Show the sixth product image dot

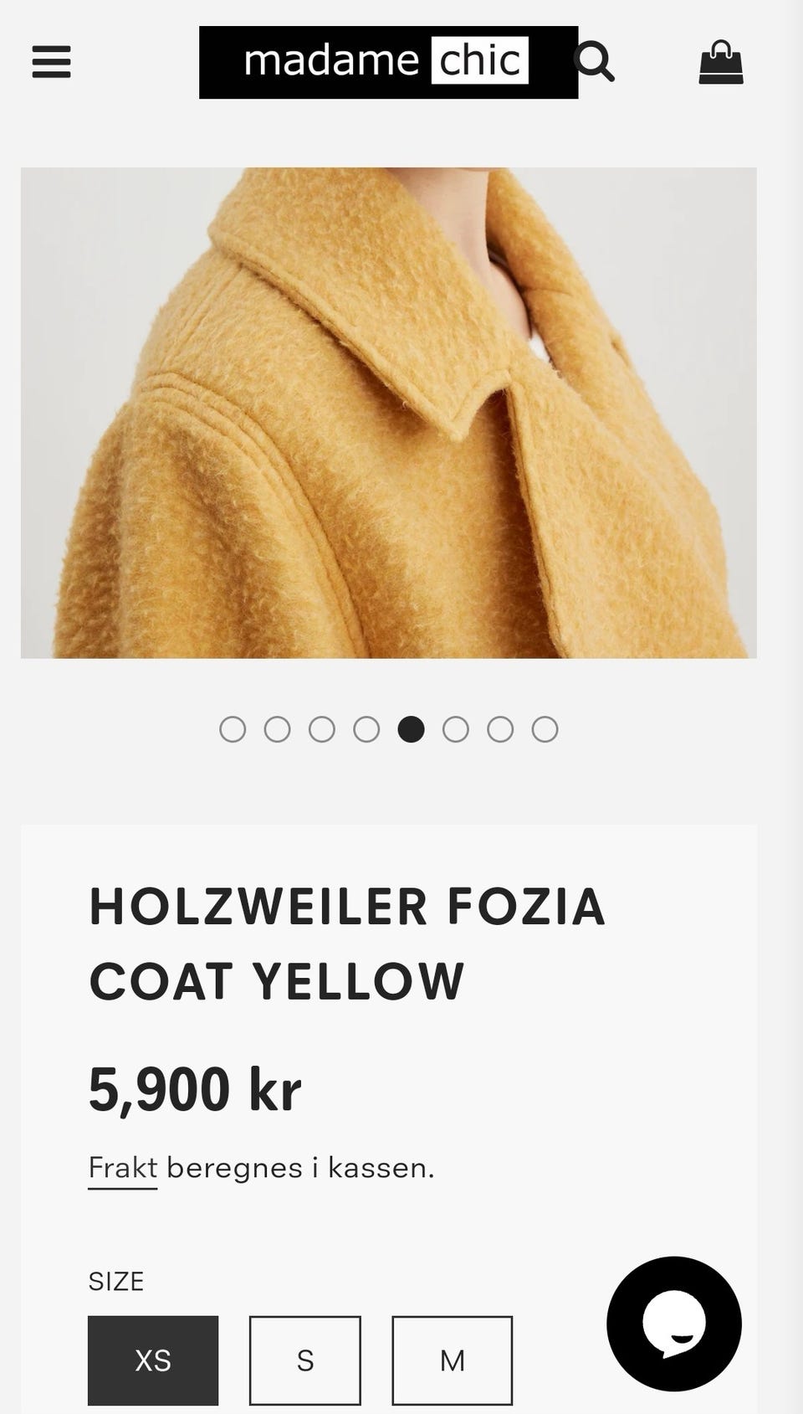click(456, 729)
